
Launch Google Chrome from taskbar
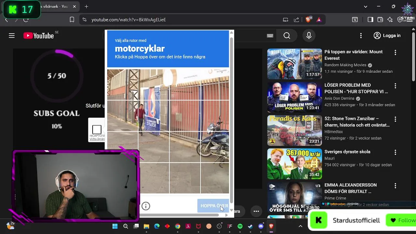point(178,226)
